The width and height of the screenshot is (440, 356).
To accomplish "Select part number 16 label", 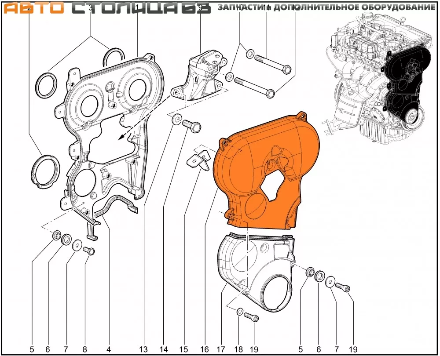I will pos(204,349).
